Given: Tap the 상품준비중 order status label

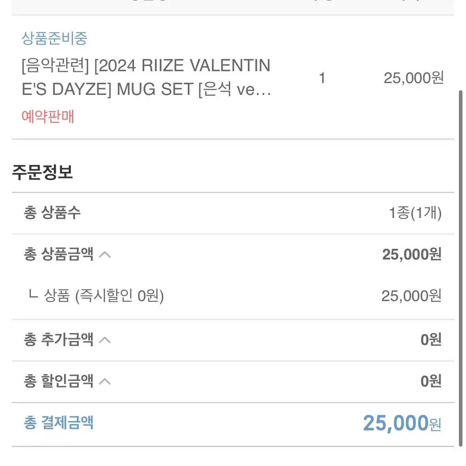Looking at the screenshot, I should pos(55,38).
